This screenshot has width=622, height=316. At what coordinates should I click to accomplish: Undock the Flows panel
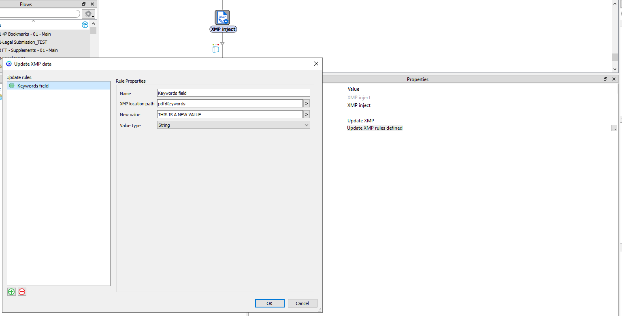pyautogui.click(x=84, y=4)
